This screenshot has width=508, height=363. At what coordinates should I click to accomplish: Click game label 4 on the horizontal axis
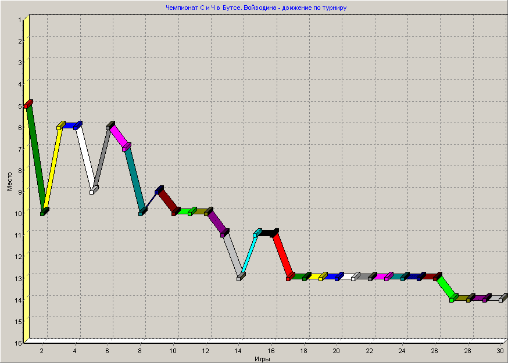(x=74, y=351)
